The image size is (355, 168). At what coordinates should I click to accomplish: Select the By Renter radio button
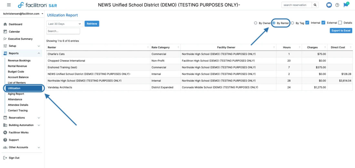pyautogui.click(x=274, y=23)
